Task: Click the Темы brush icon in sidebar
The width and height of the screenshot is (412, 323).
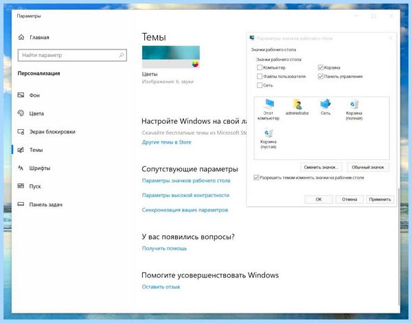Action: pyautogui.click(x=21, y=150)
